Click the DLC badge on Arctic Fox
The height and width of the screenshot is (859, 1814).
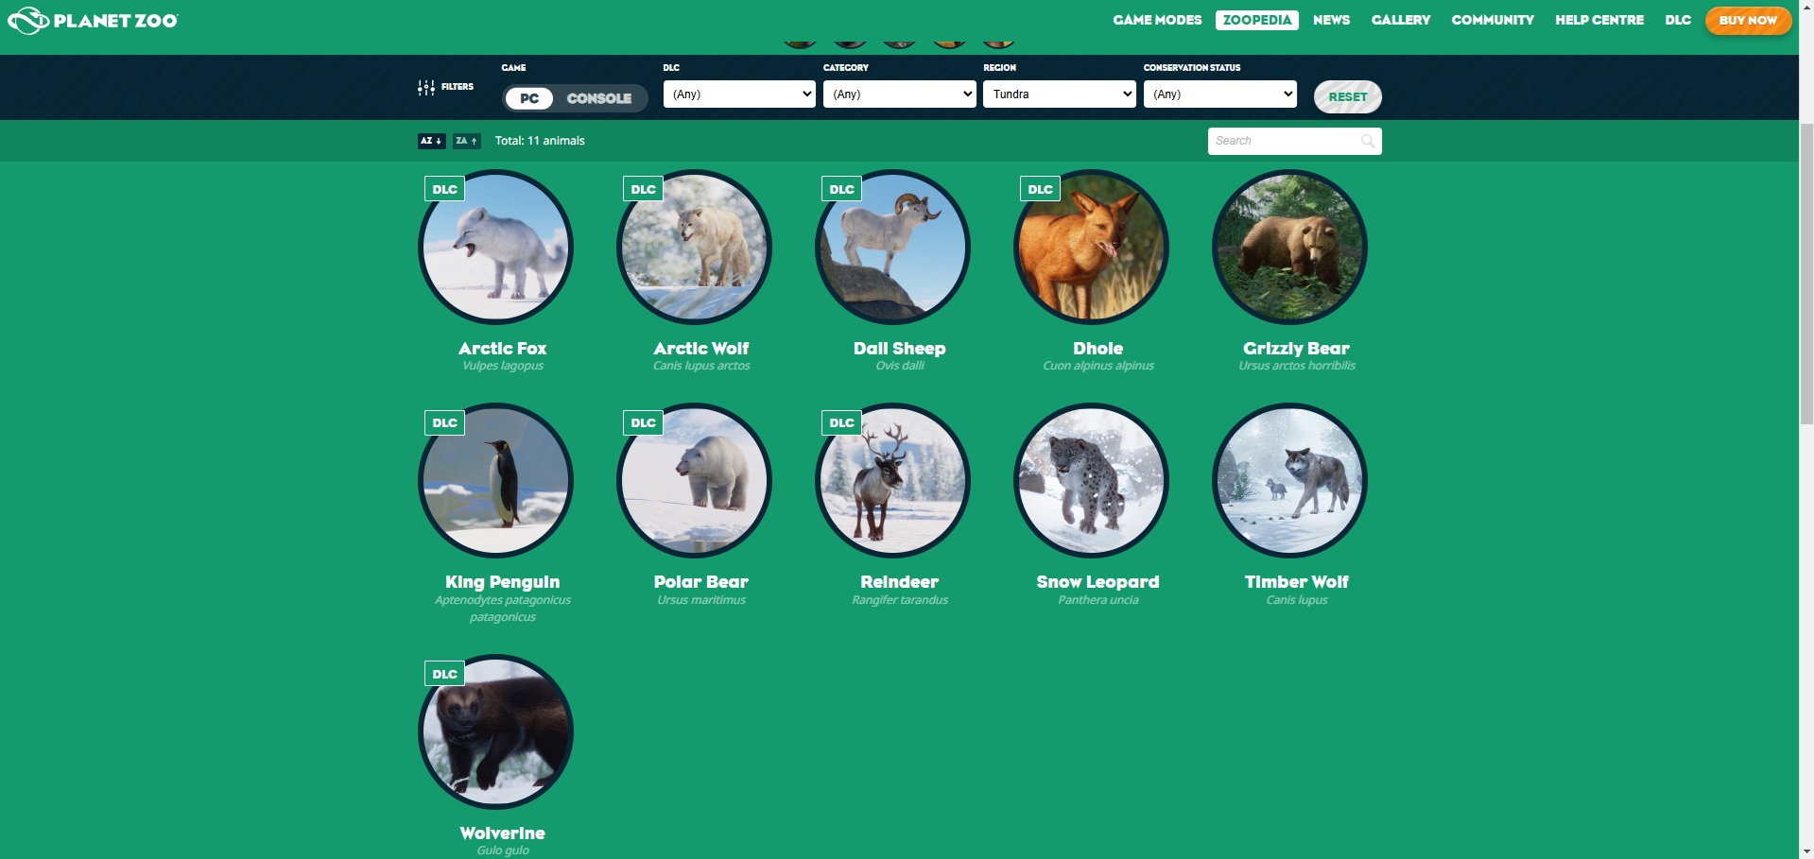coord(445,189)
